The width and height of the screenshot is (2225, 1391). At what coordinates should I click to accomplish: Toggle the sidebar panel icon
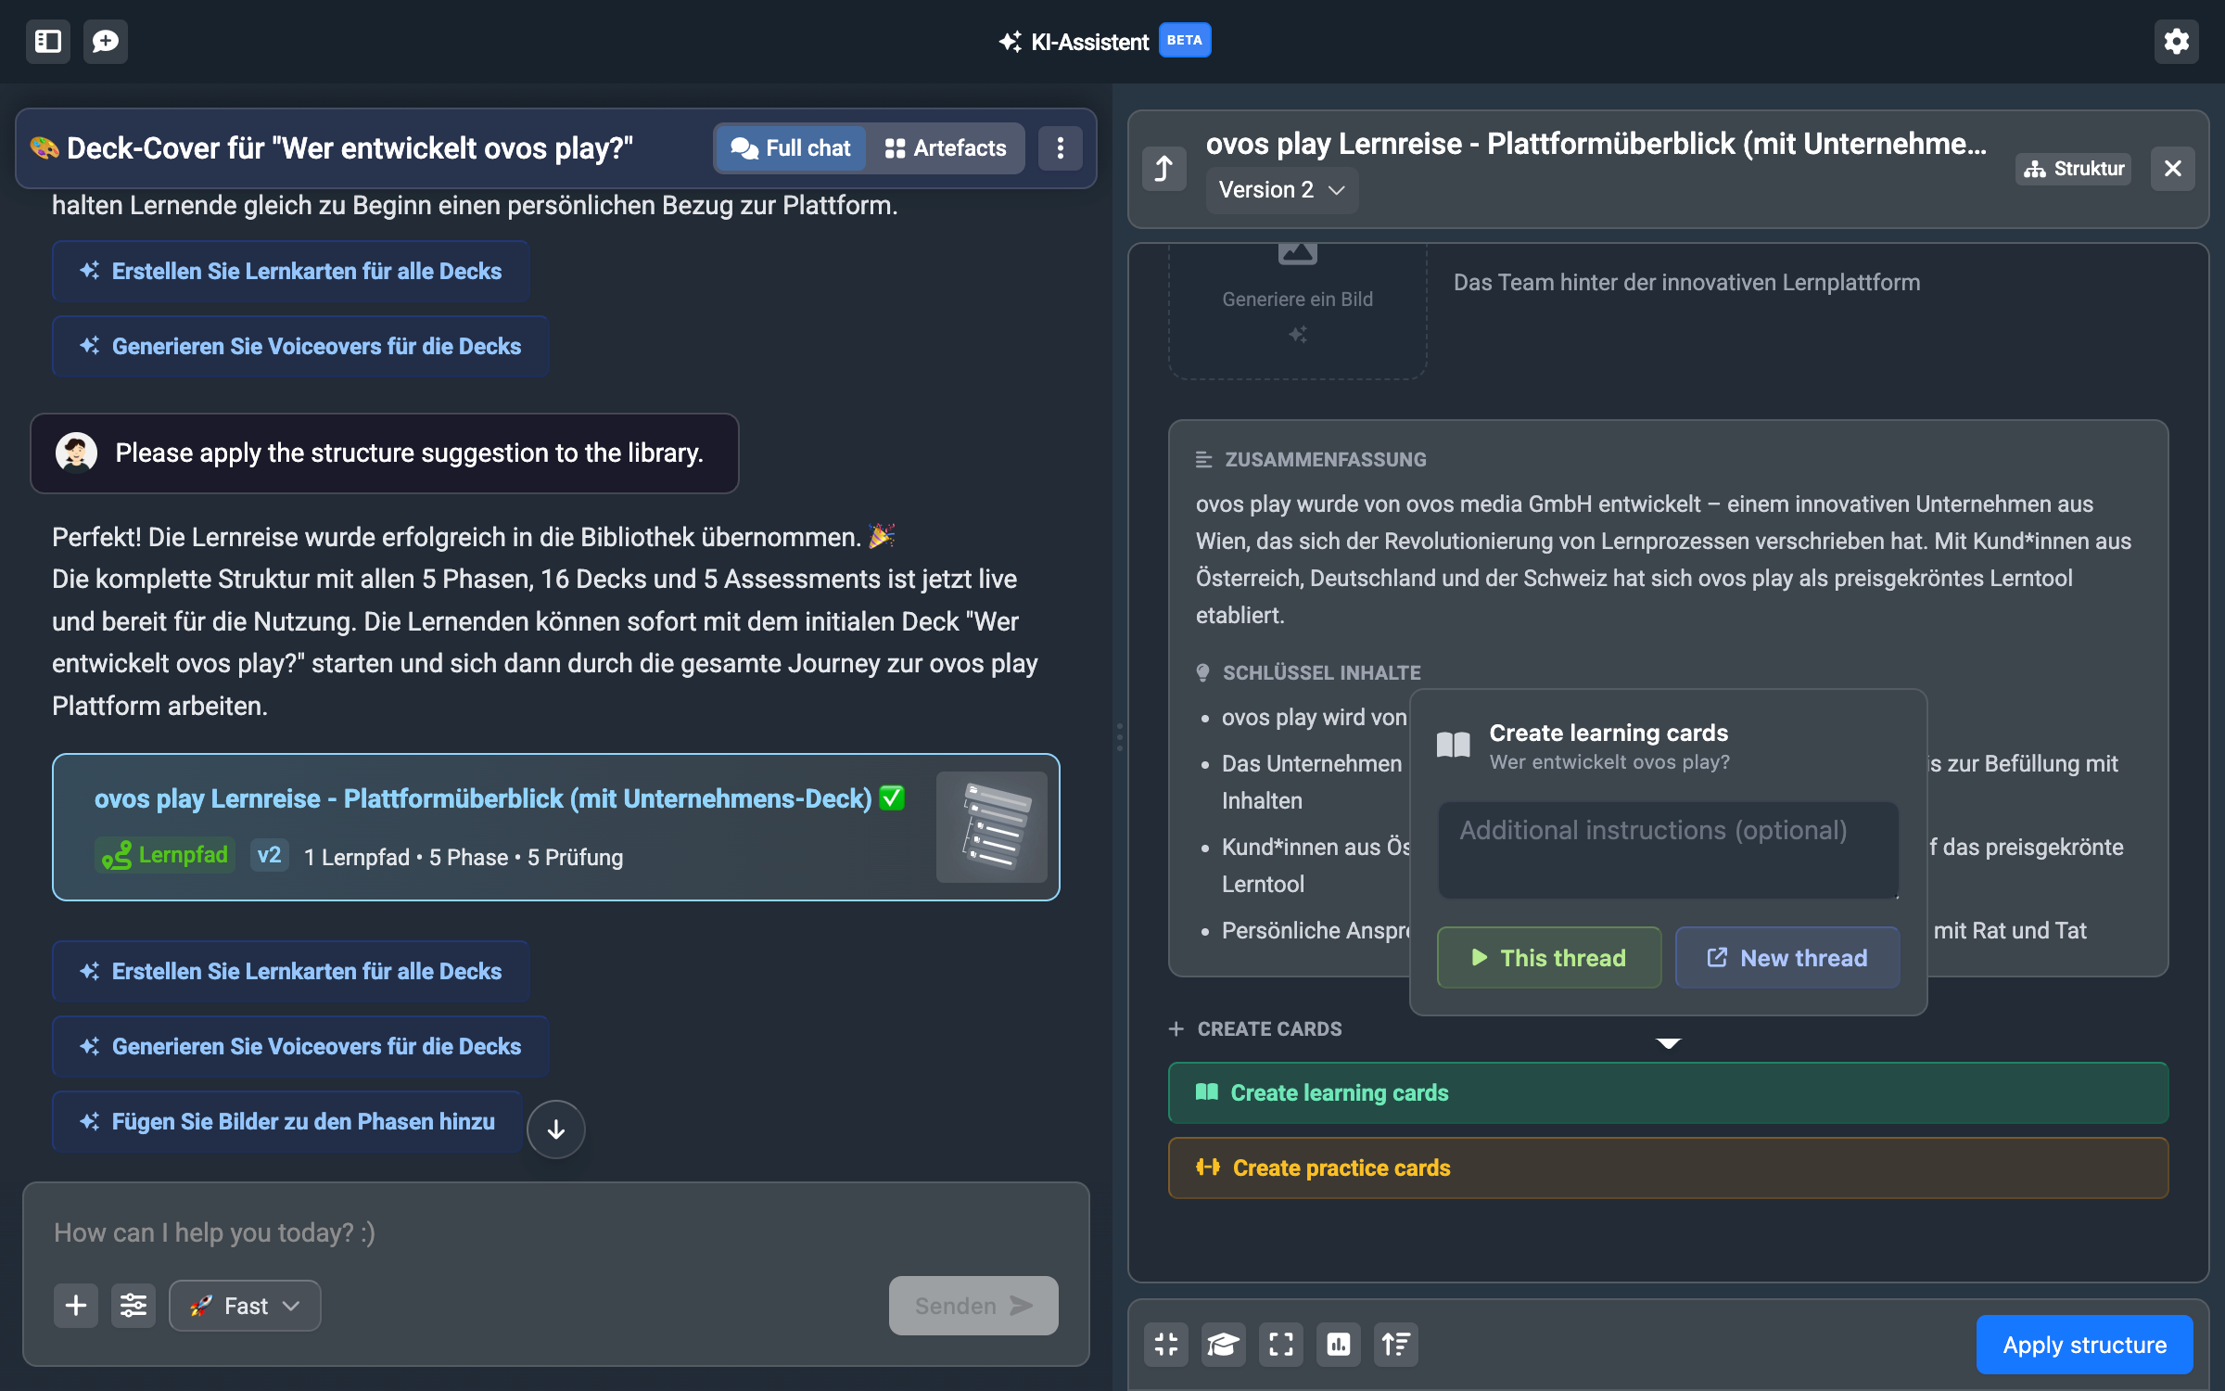[x=48, y=42]
